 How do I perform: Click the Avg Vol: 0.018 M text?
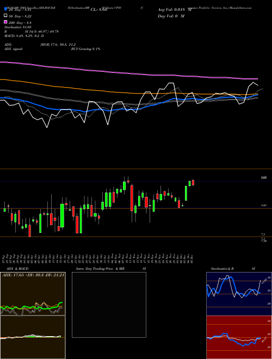coord(175,10)
